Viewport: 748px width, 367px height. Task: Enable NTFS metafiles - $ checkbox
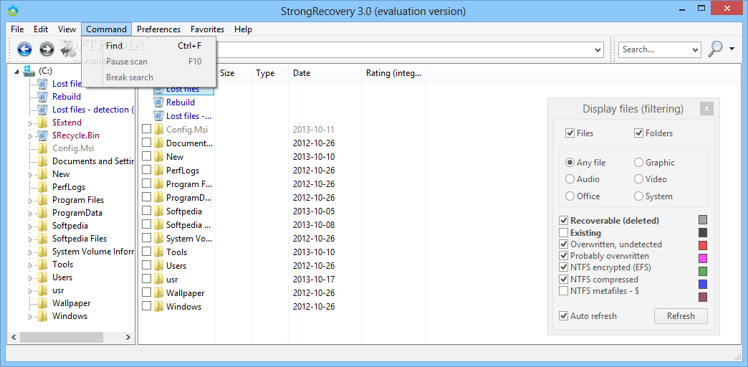tap(564, 290)
